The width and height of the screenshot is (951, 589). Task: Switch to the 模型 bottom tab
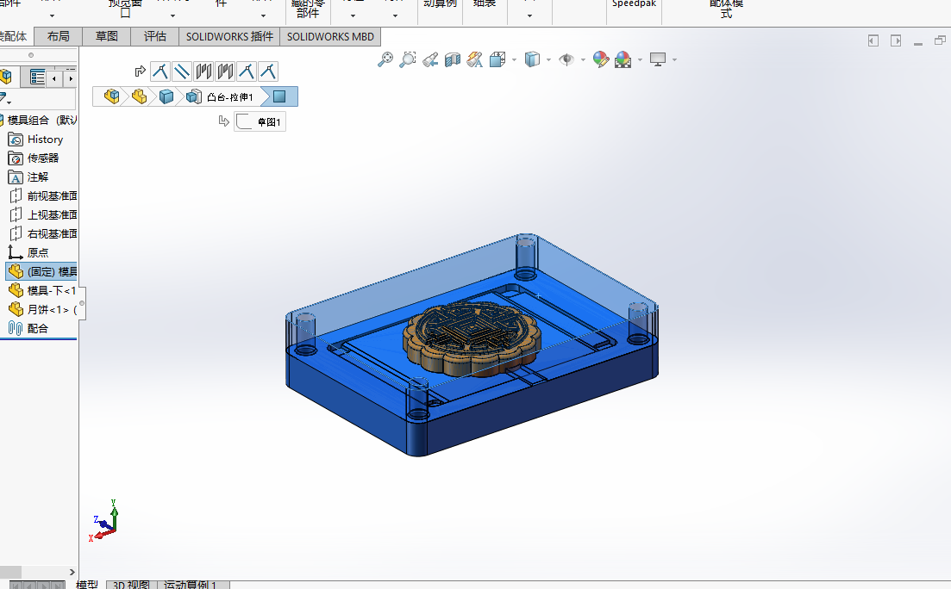87,585
